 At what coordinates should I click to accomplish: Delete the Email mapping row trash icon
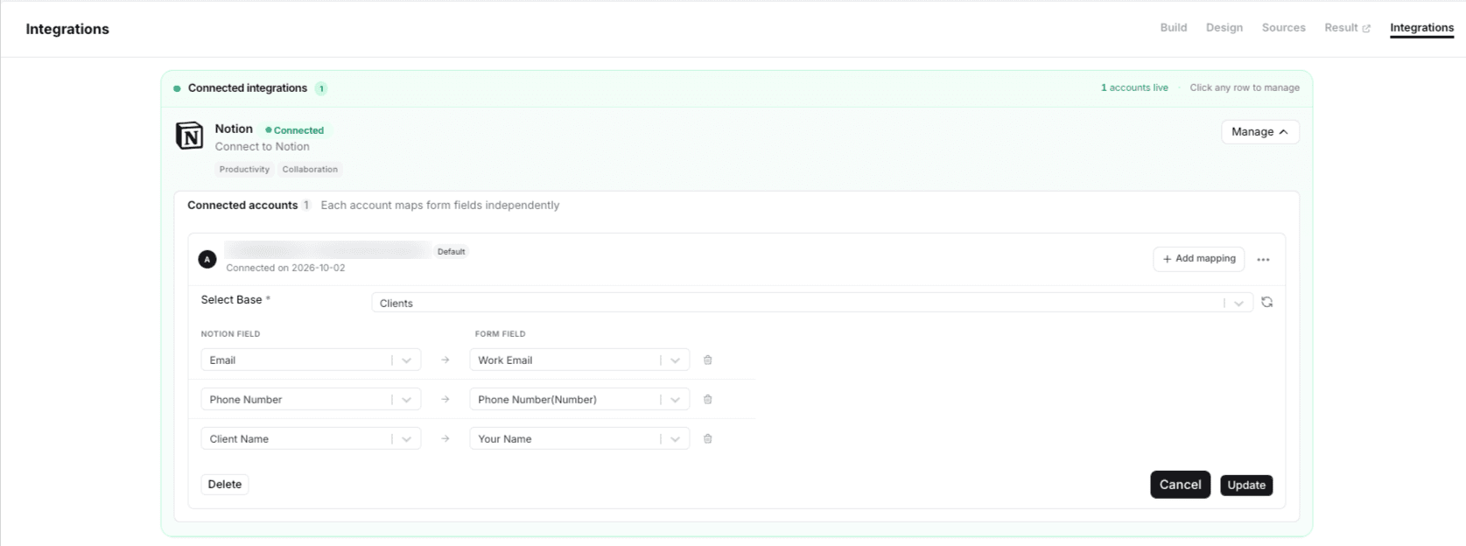pos(708,360)
